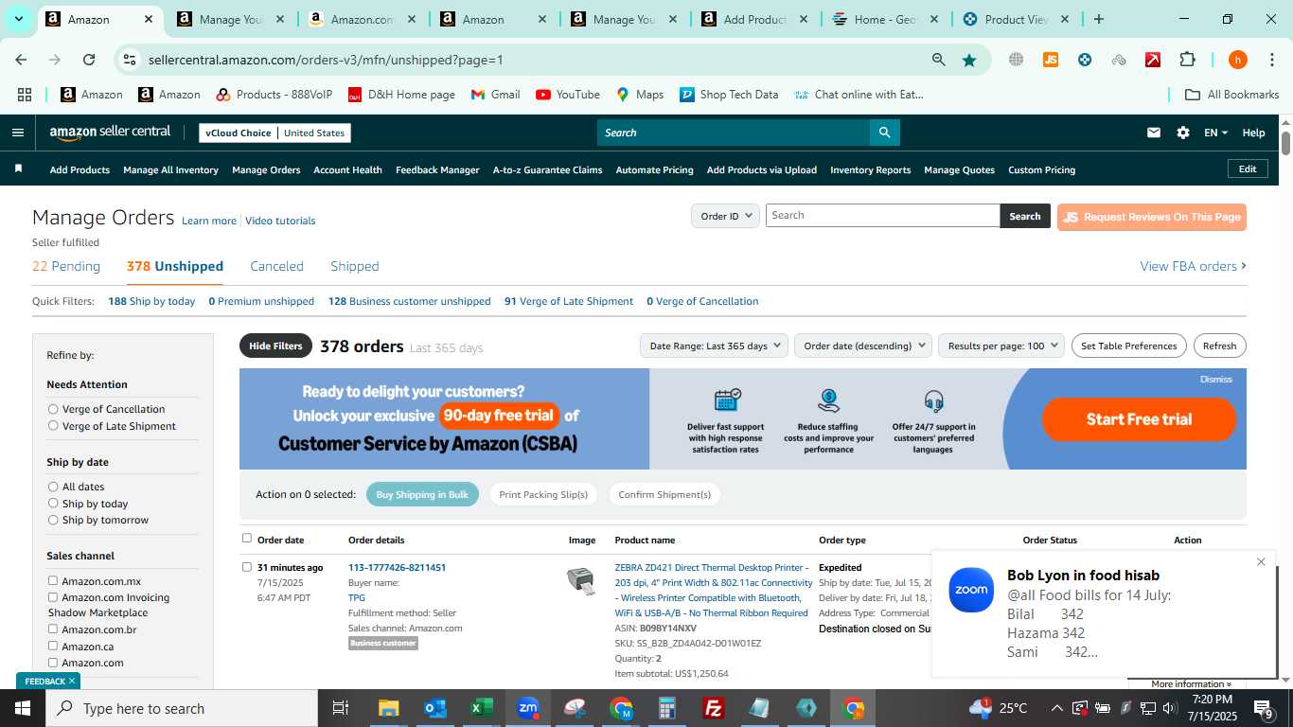Open Manage All Inventory menu item
This screenshot has width=1293, height=727.
(170, 169)
